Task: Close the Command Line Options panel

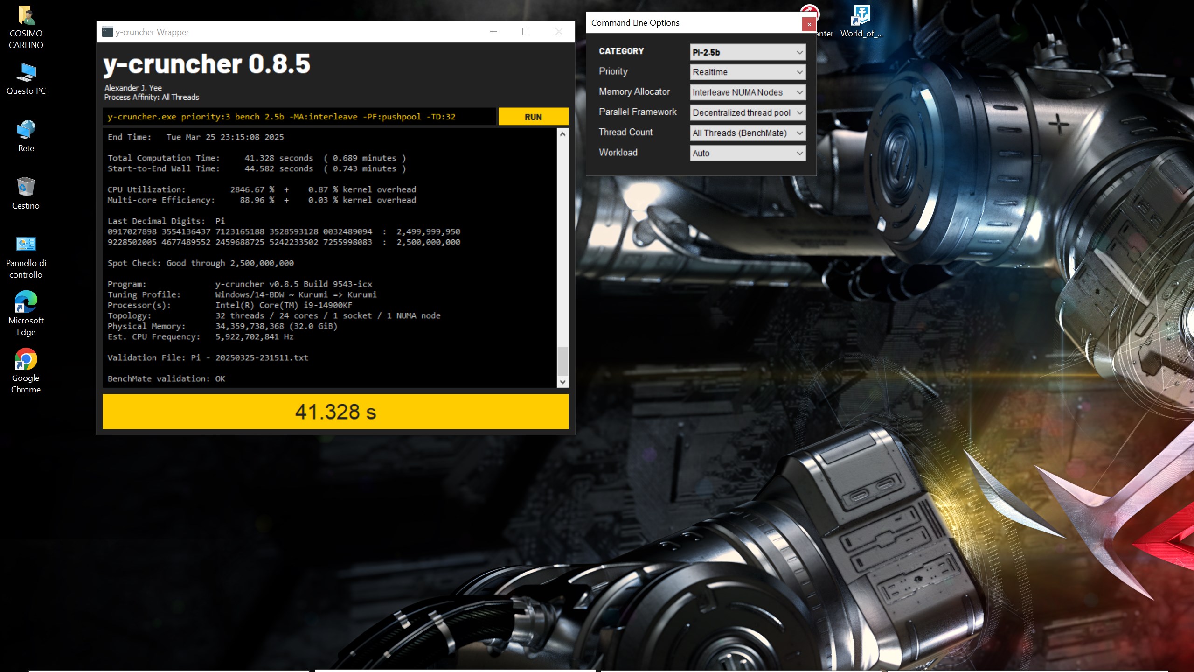Action: (x=809, y=24)
